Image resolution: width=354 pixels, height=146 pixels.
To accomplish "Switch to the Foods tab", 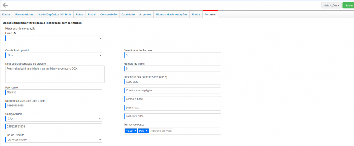I will (196, 14).
